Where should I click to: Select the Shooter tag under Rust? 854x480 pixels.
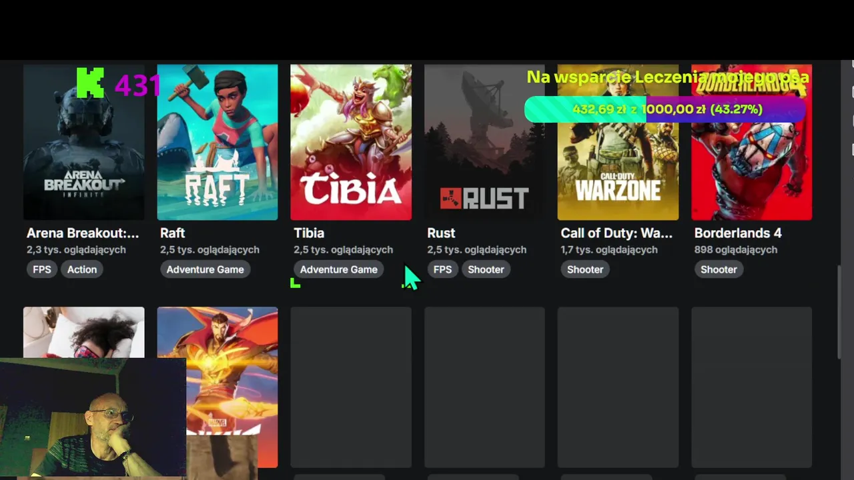coord(486,269)
